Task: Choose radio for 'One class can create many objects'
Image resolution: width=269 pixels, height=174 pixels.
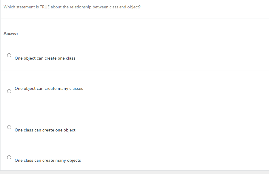Action: [9, 158]
